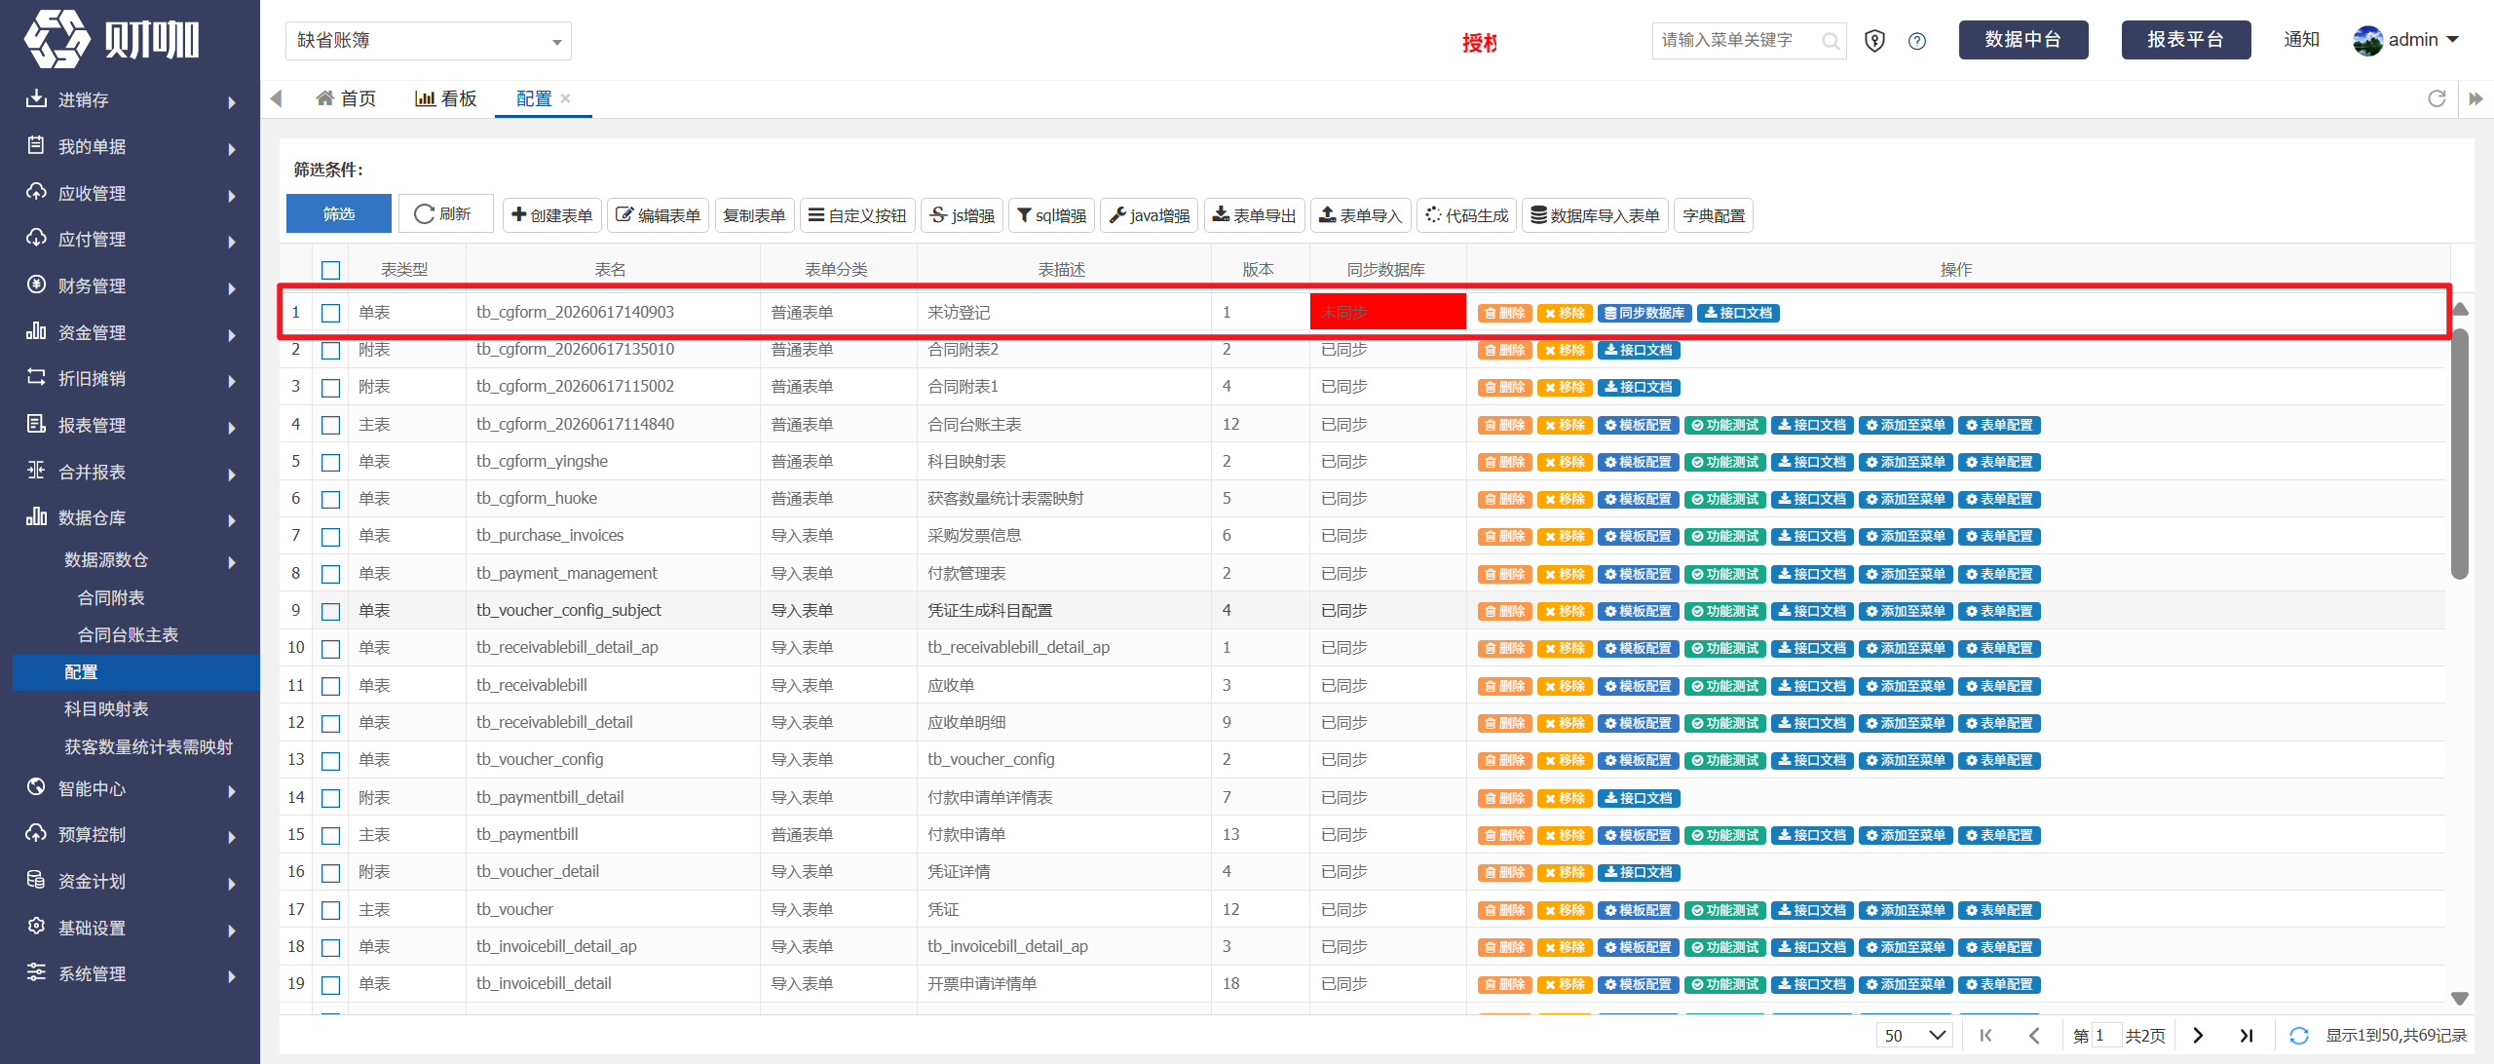Switch to the 看板 tab

[x=446, y=98]
